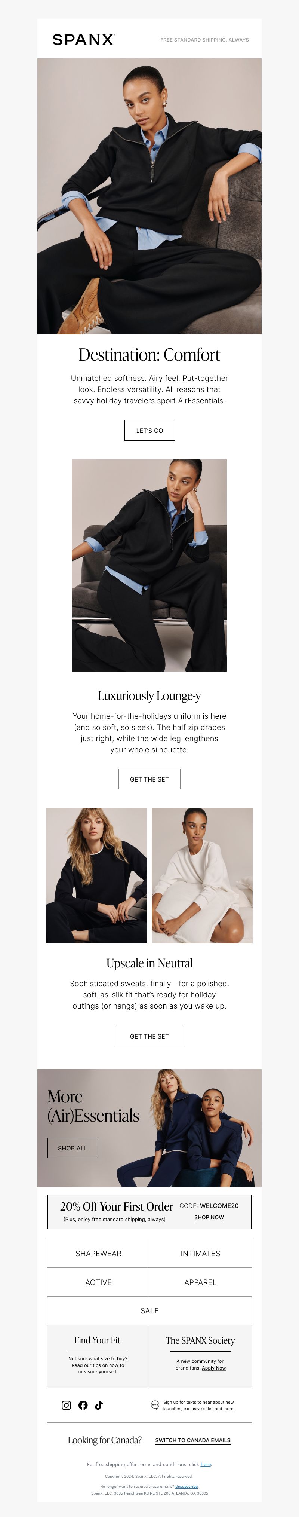Click SHOP NOW in the 20% off banner

pos(209,1217)
